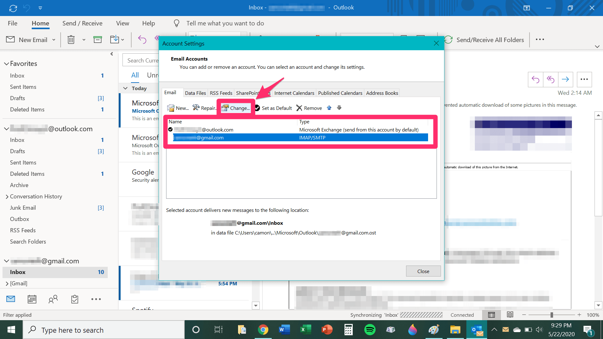Open Calendar view in navigation bar
Image resolution: width=603 pixels, height=339 pixels.
pyautogui.click(x=32, y=299)
